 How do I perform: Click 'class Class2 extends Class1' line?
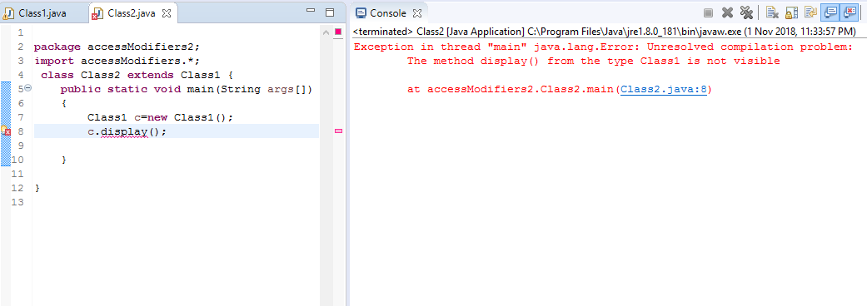[137, 75]
